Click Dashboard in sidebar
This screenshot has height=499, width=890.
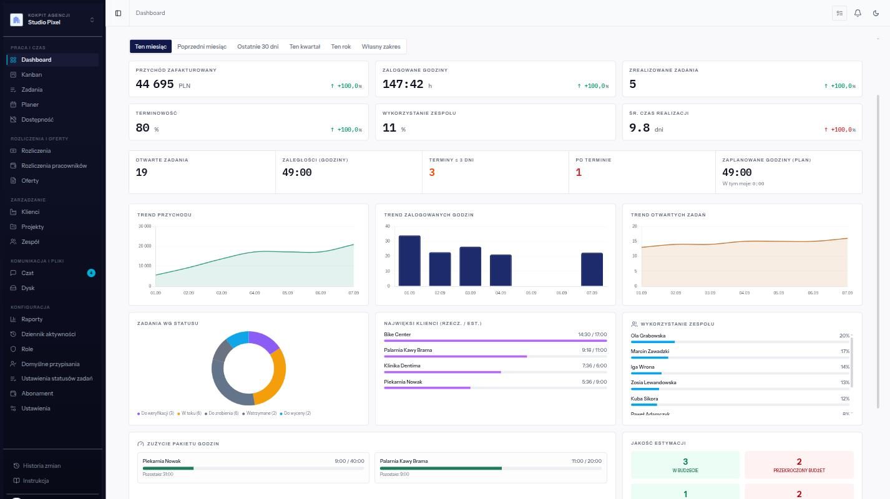pyautogui.click(x=52, y=60)
